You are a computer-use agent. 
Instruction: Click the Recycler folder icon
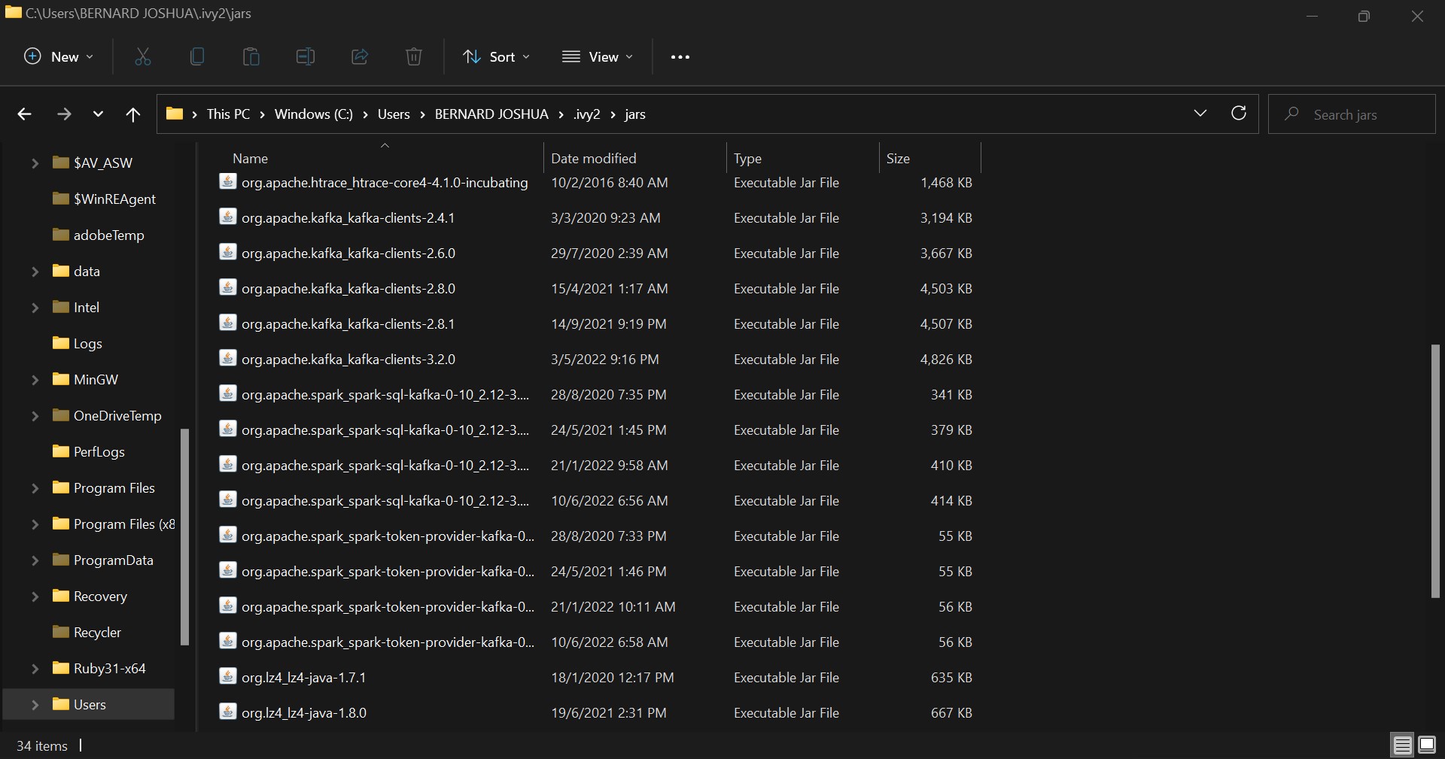[61, 632]
